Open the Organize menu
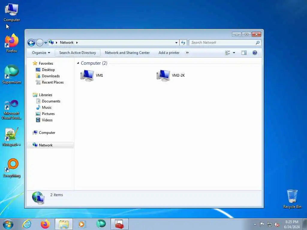307x230 pixels. click(x=41, y=53)
